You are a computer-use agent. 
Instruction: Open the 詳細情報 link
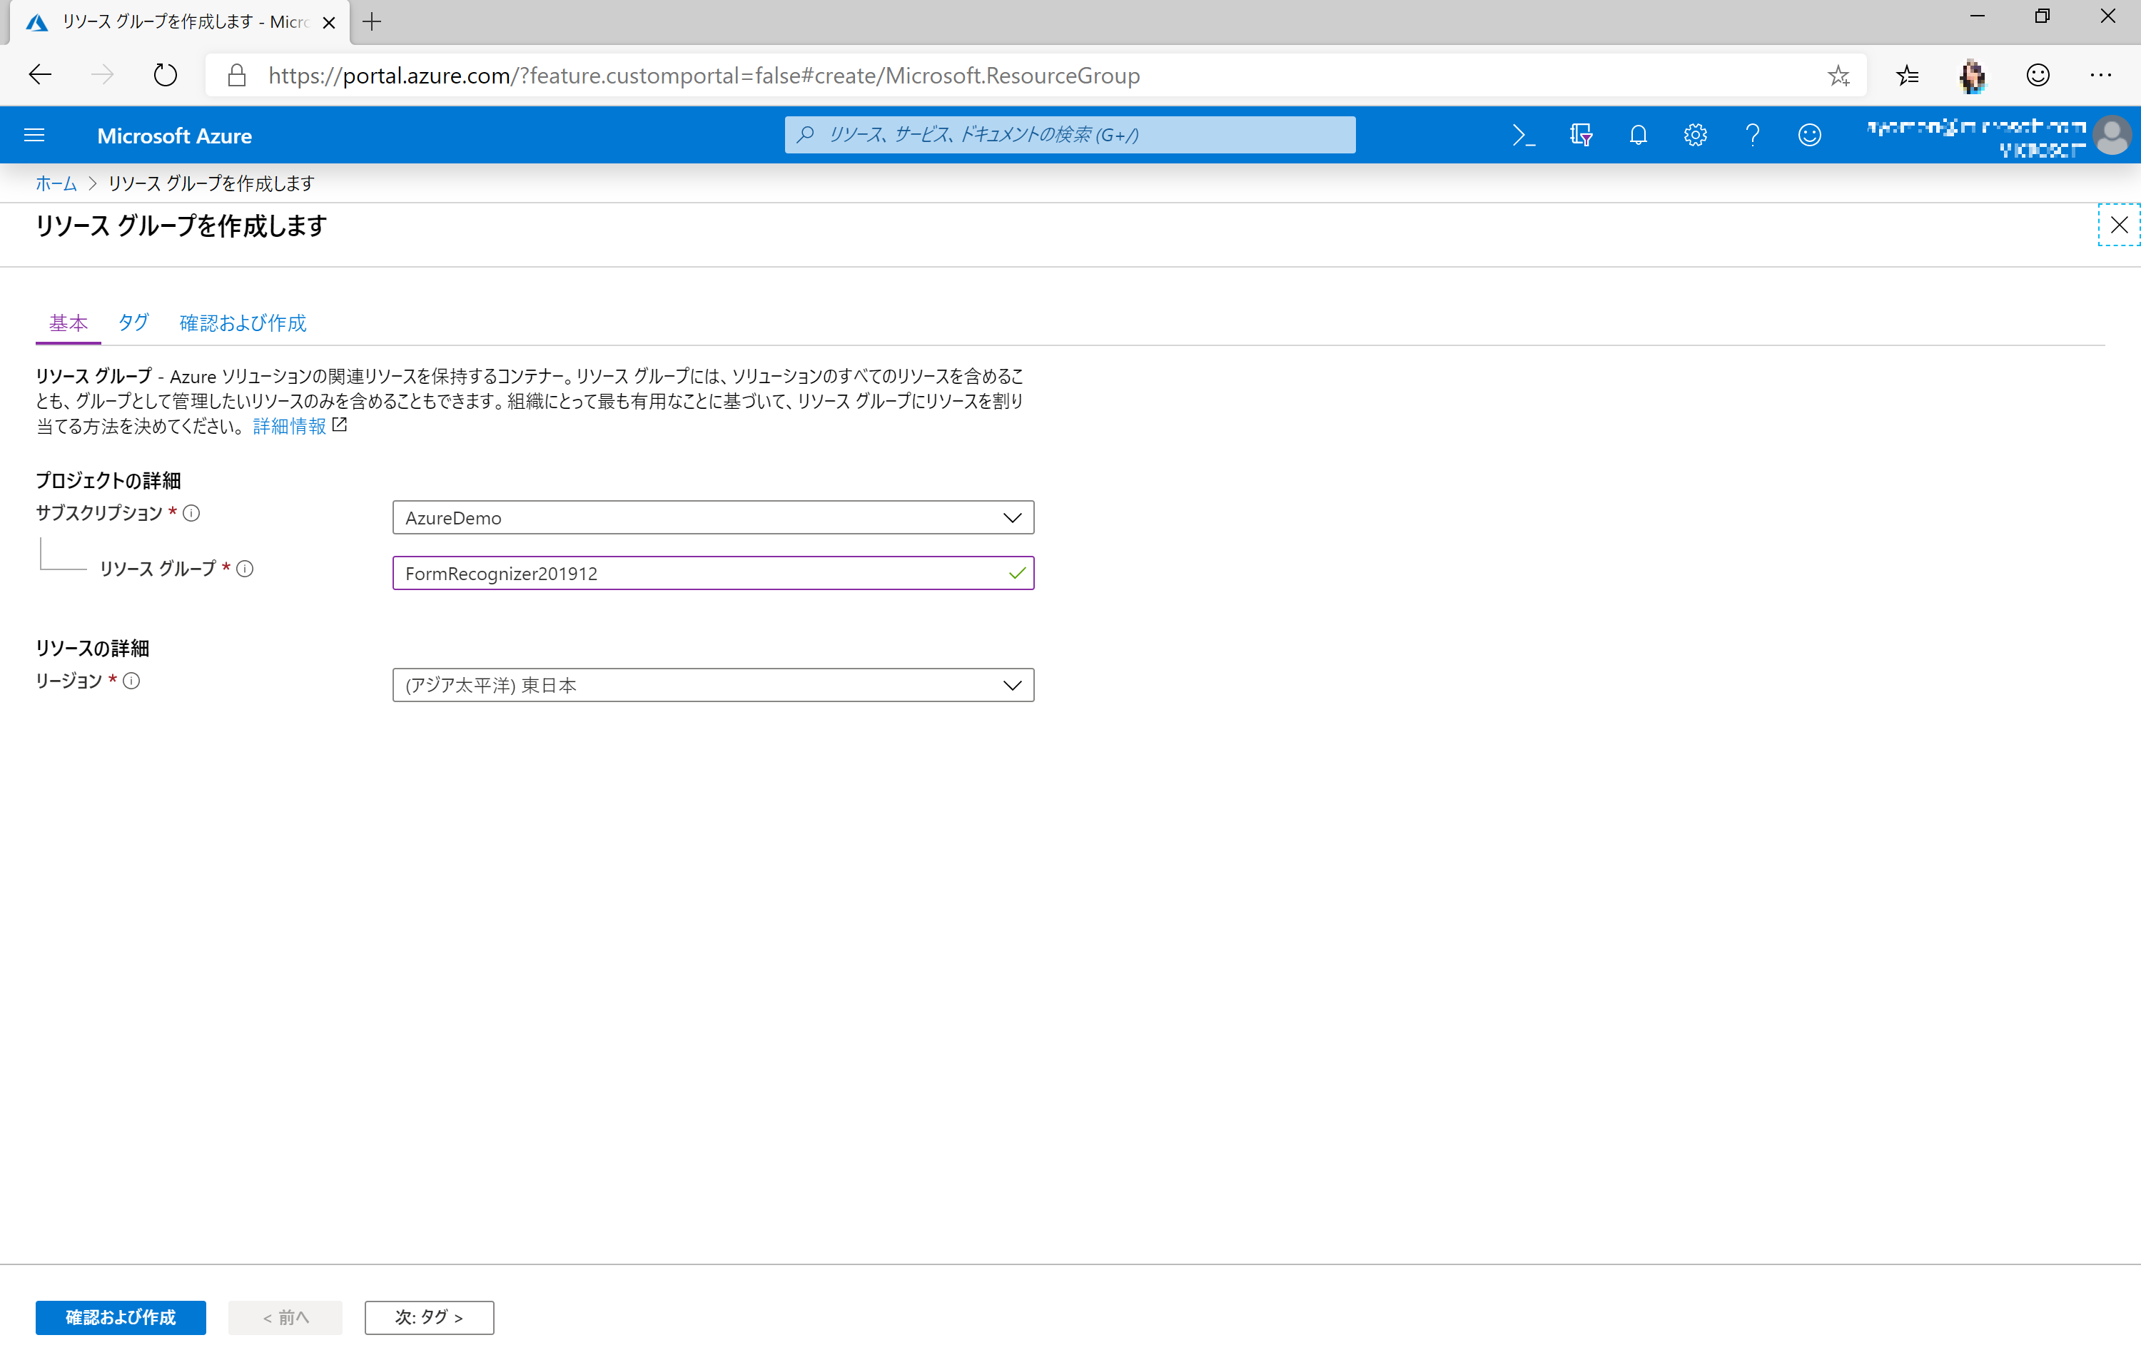[290, 427]
